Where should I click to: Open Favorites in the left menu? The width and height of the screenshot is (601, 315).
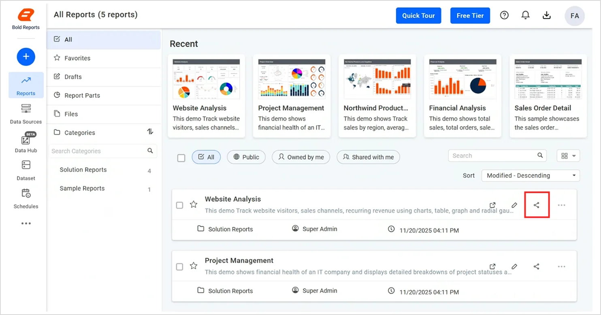tap(104, 58)
